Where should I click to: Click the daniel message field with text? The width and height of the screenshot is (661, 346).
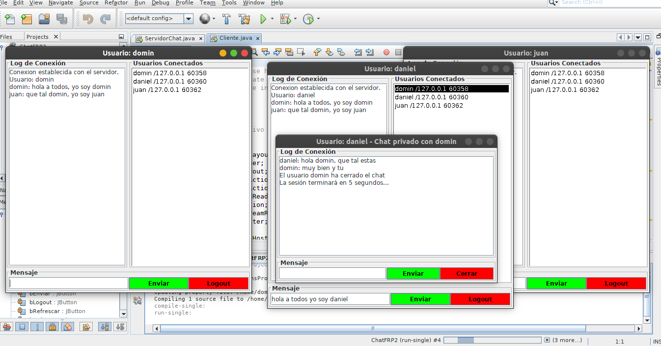point(330,299)
